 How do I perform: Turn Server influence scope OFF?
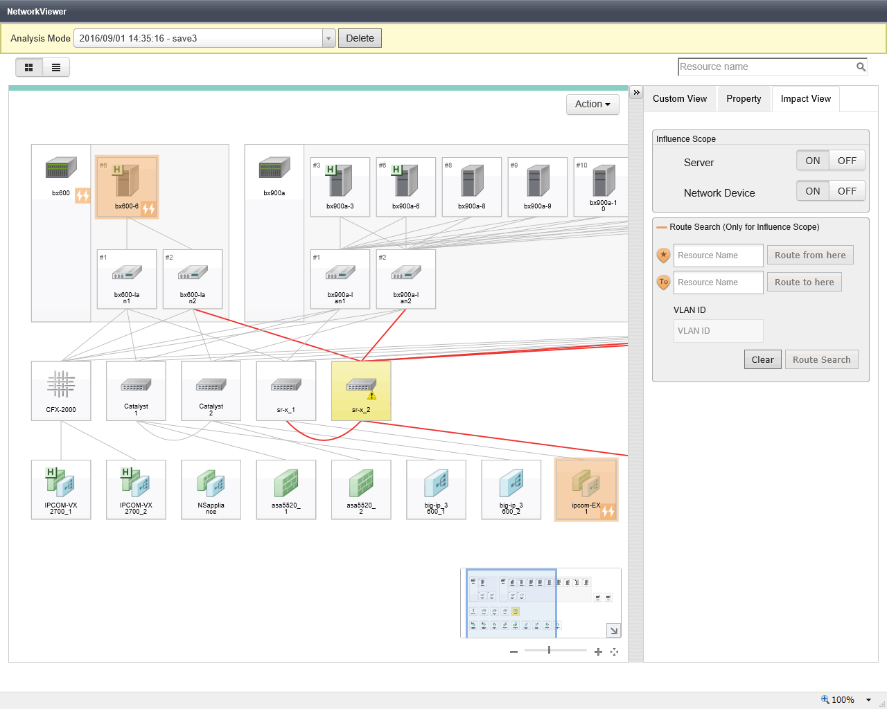click(x=847, y=161)
